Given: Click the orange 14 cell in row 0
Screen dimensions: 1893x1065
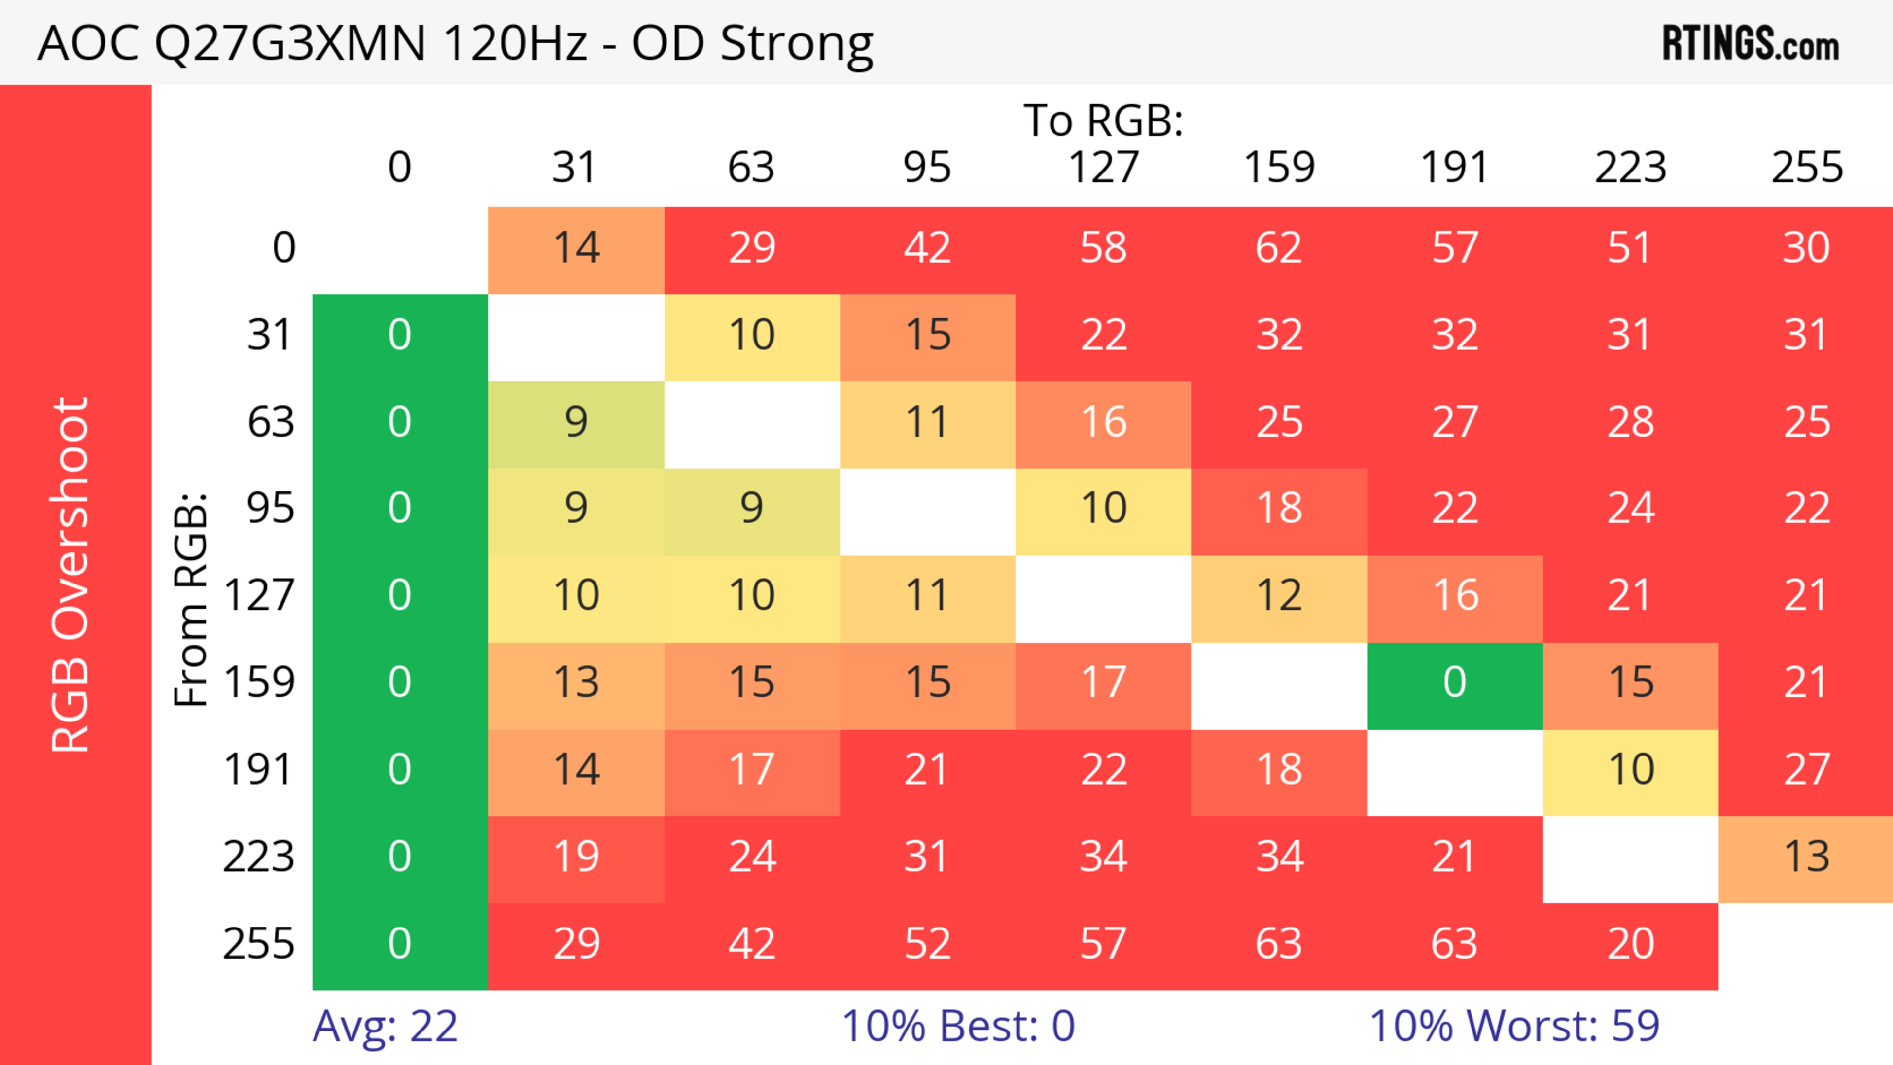Looking at the screenshot, I should [x=576, y=248].
